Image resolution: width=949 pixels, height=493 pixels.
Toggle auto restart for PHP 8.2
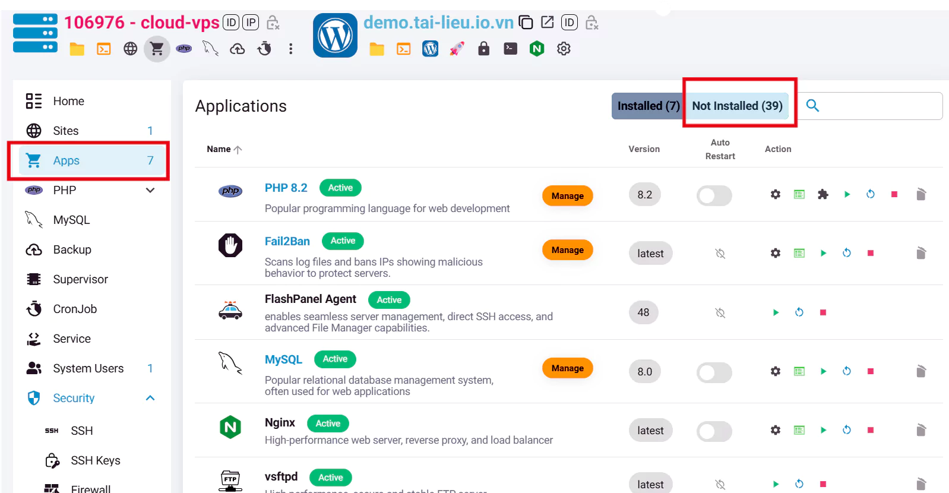tap(714, 195)
